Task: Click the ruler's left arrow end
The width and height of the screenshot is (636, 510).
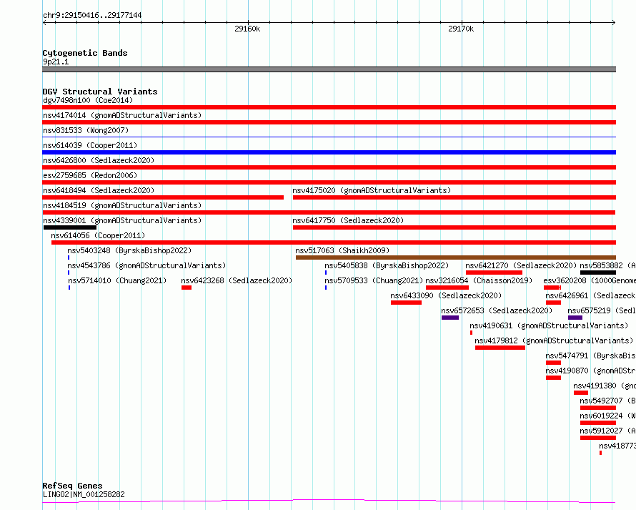Action: pyautogui.click(x=44, y=23)
